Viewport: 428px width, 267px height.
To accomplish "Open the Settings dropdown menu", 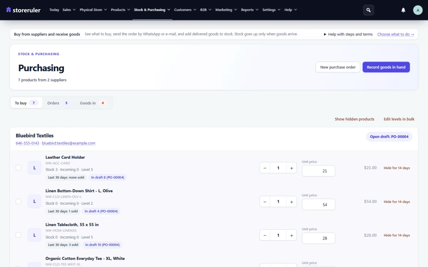I will [271, 10].
